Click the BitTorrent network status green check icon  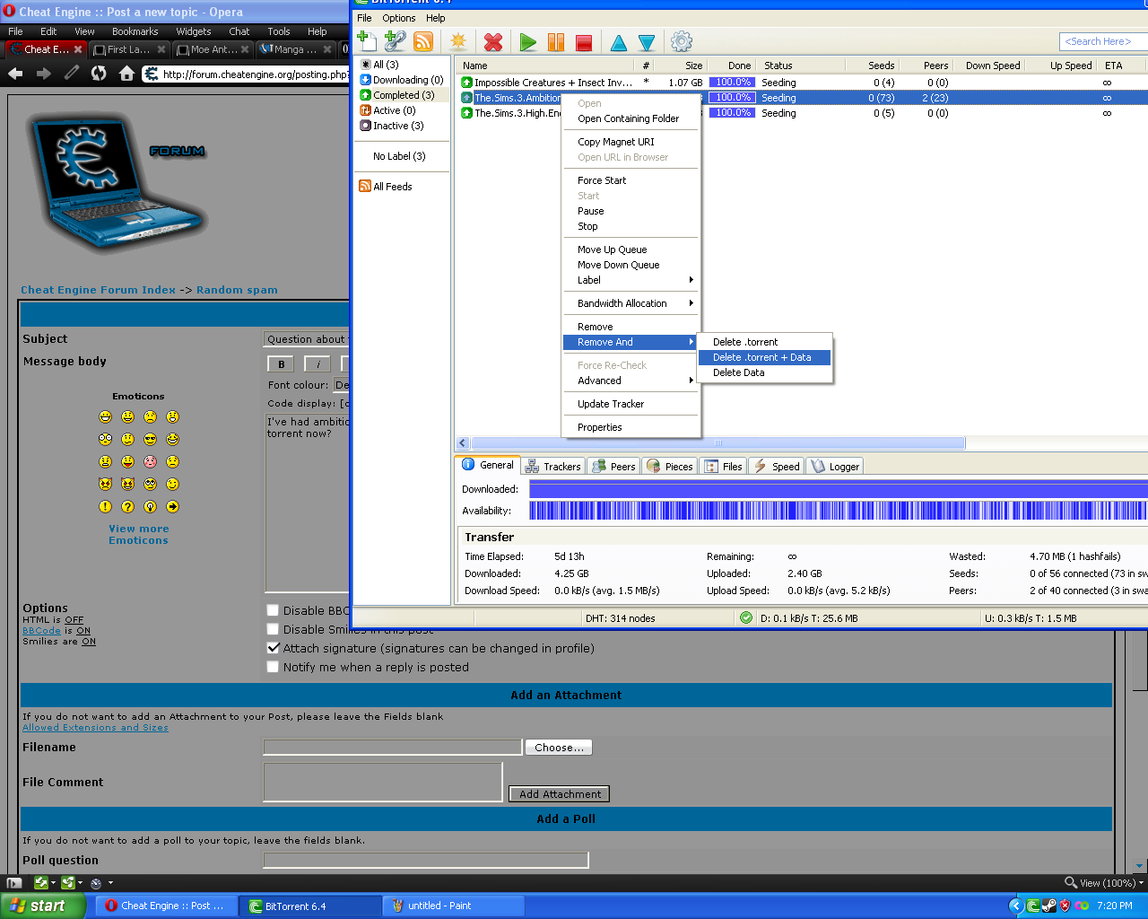click(746, 617)
